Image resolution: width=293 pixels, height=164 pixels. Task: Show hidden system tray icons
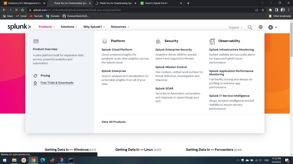[x=238, y=160]
